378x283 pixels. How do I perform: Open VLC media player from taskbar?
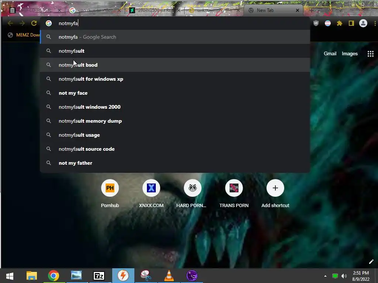coord(169,276)
